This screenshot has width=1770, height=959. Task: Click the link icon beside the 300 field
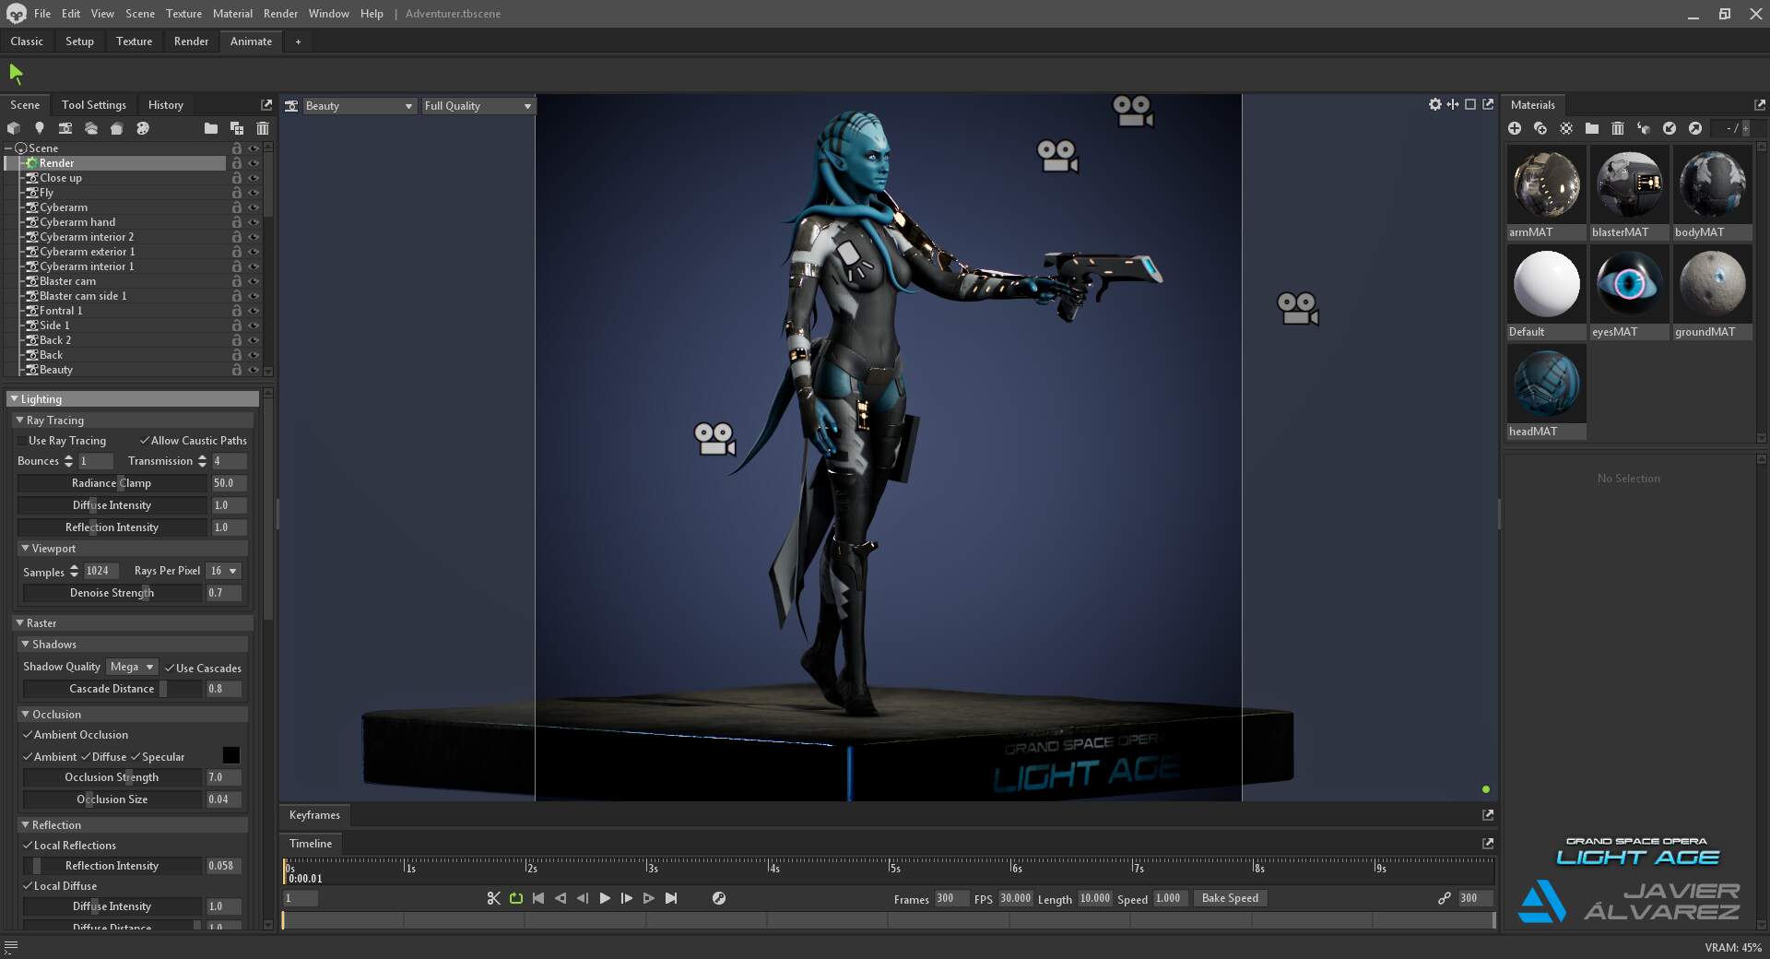(1445, 898)
